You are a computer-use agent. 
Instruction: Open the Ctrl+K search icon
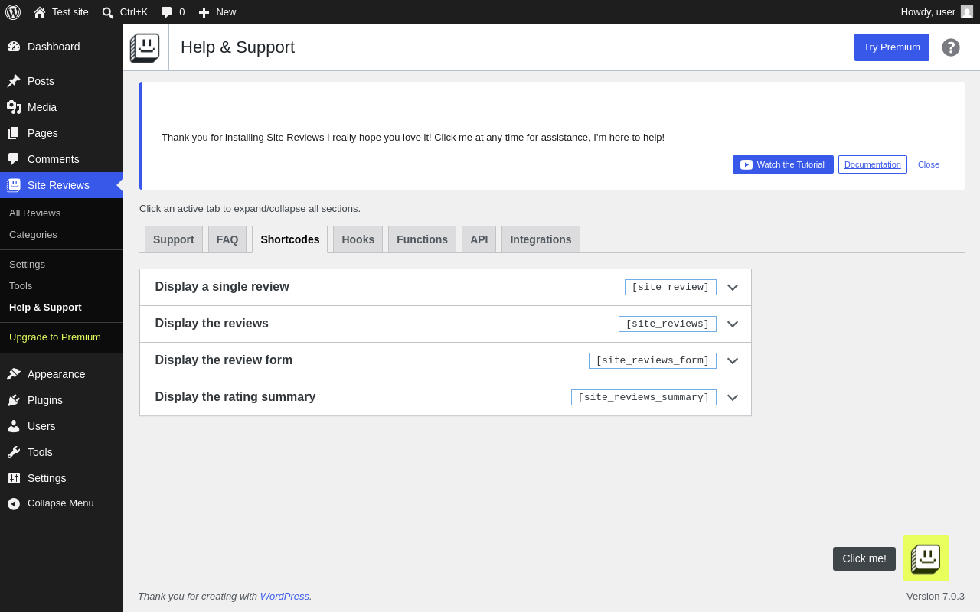click(108, 12)
